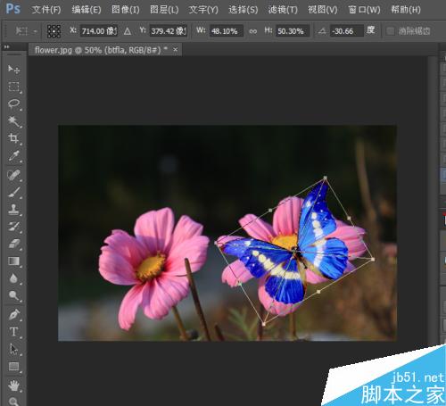Select the Hand tool
The image size is (446, 406).
pos(13,385)
